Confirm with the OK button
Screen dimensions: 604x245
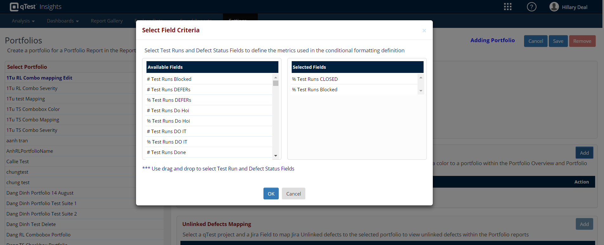click(x=271, y=194)
